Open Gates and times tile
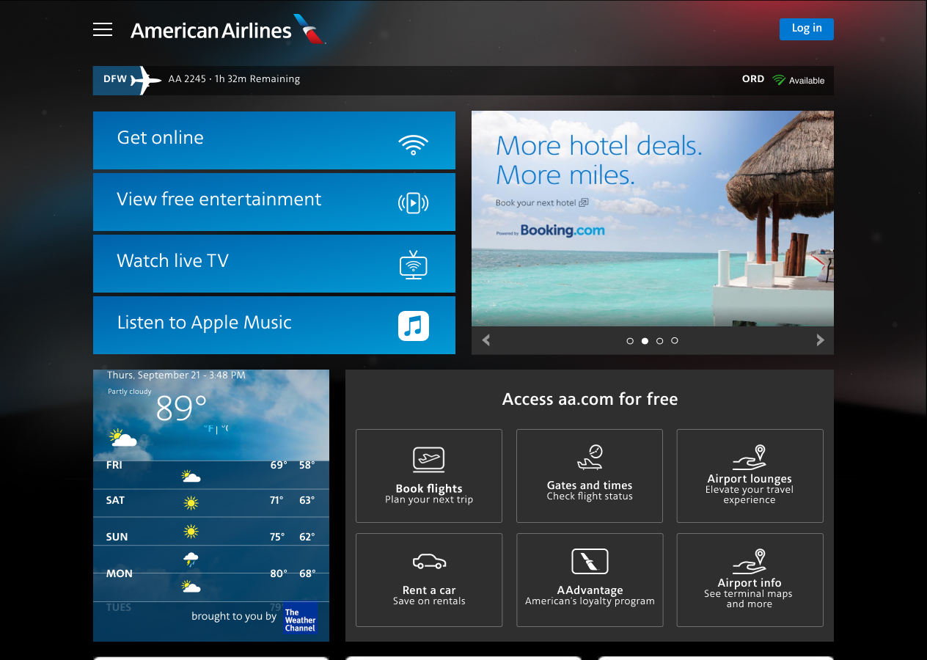The height and width of the screenshot is (660, 927). 590,476
